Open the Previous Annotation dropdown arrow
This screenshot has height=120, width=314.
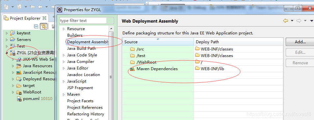pyautogui.click(x=26, y=7)
